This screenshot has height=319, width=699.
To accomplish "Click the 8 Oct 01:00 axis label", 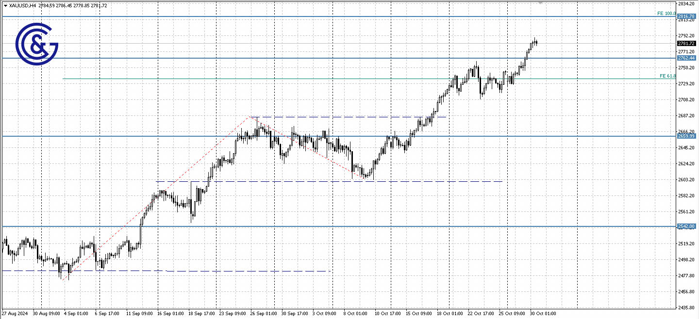I will tap(354, 314).
